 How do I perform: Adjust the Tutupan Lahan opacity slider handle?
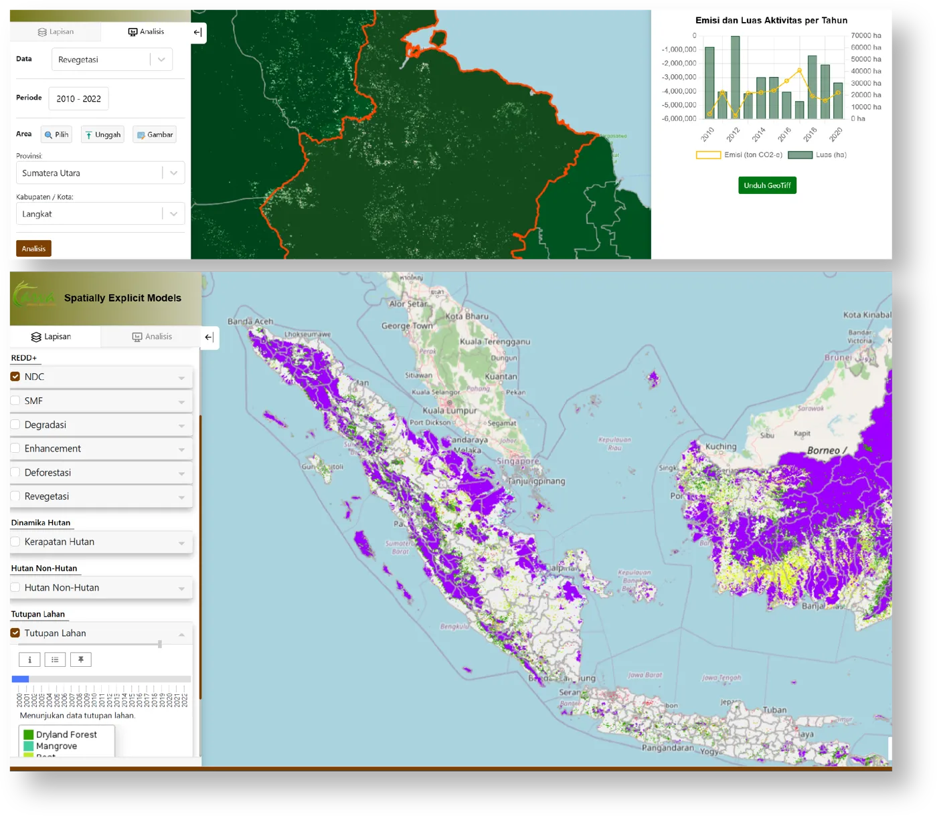click(159, 644)
